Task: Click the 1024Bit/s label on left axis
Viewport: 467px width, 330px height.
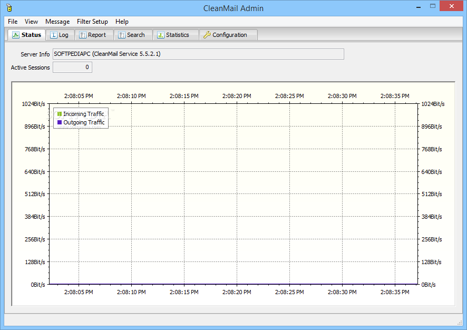Action: (33, 104)
